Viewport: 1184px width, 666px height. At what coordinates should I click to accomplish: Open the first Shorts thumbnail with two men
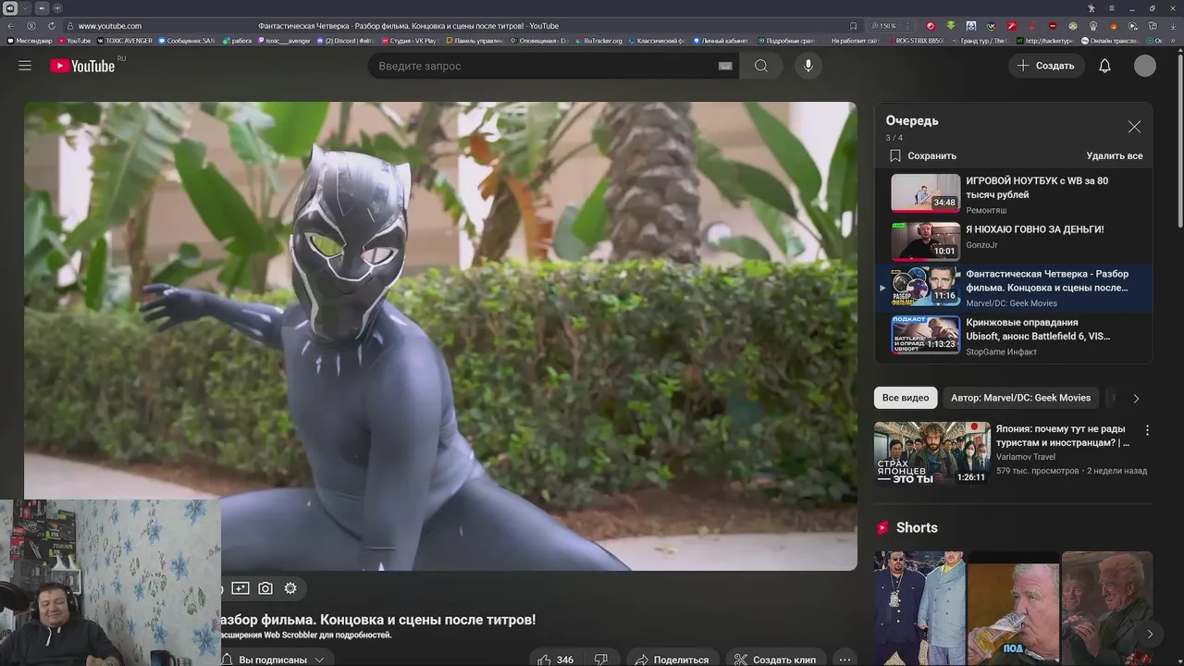tap(919, 609)
